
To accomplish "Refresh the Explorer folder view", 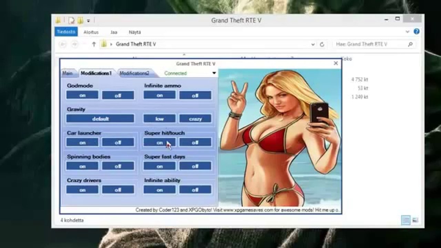I will point(322,44).
